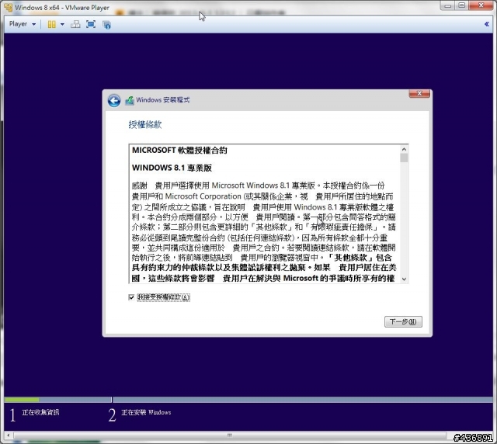Pause the virtual machine
Image resolution: width=497 pixels, height=444 pixels.
pyautogui.click(x=52, y=24)
